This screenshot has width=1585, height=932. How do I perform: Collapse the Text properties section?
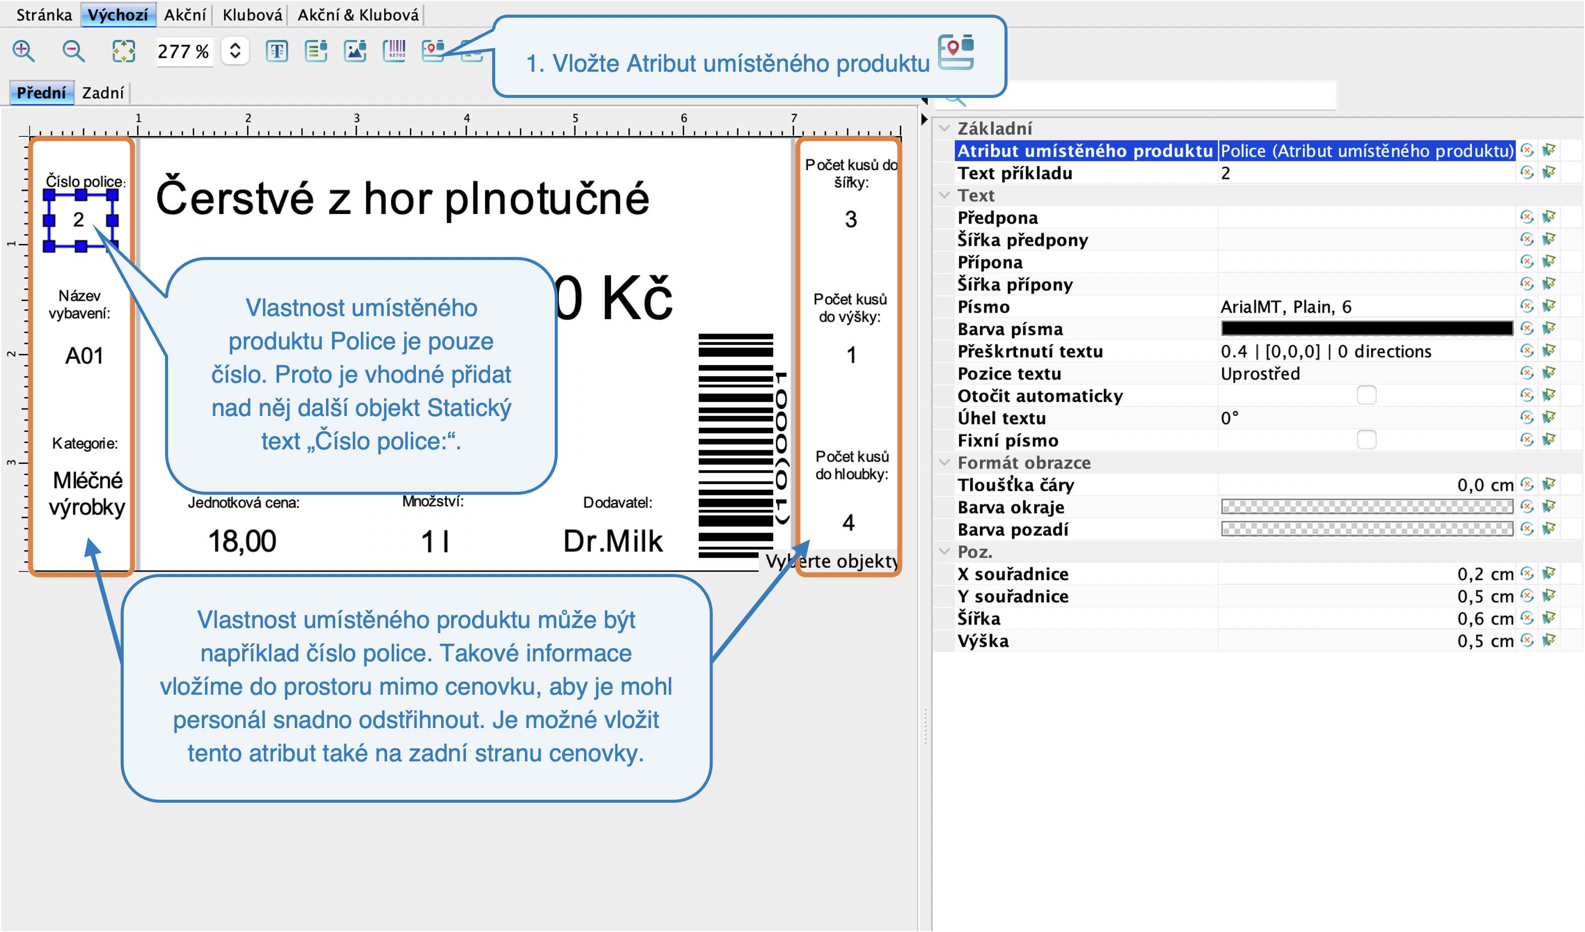(x=944, y=195)
